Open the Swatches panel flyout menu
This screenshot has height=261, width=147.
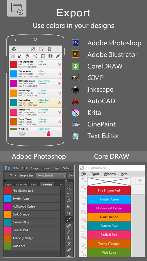pos(61,184)
